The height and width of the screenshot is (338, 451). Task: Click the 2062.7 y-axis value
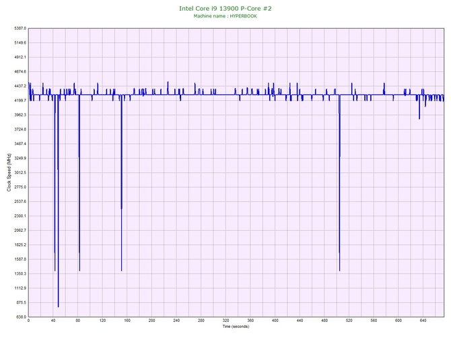(x=20, y=230)
